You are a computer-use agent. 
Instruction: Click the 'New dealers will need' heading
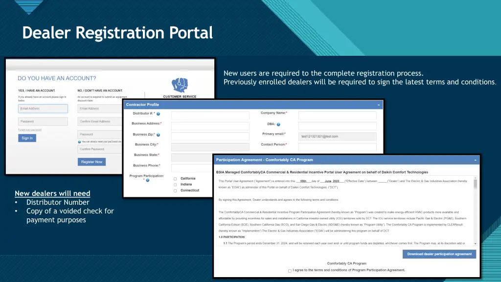52,193
